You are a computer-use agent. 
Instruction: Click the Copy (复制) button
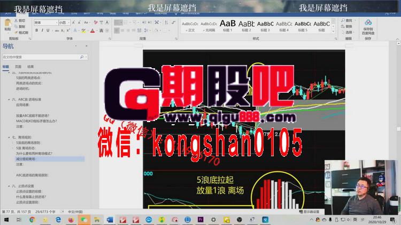pyautogui.click(x=20, y=27)
